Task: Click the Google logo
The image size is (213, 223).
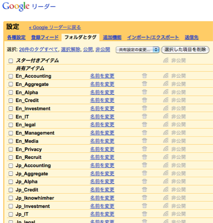Action: [x=16, y=7]
